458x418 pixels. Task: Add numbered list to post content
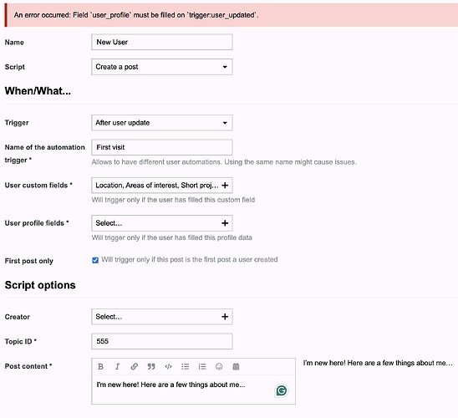(x=202, y=366)
